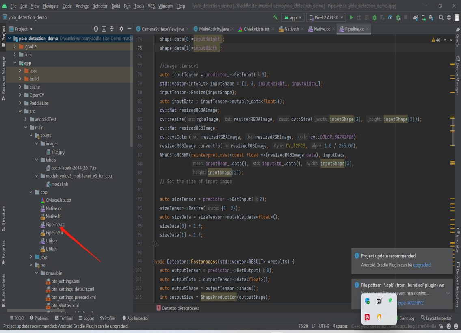
Task: Click the Profiler icon in top toolbar
Action: pyautogui.click(x=390, y=17)
